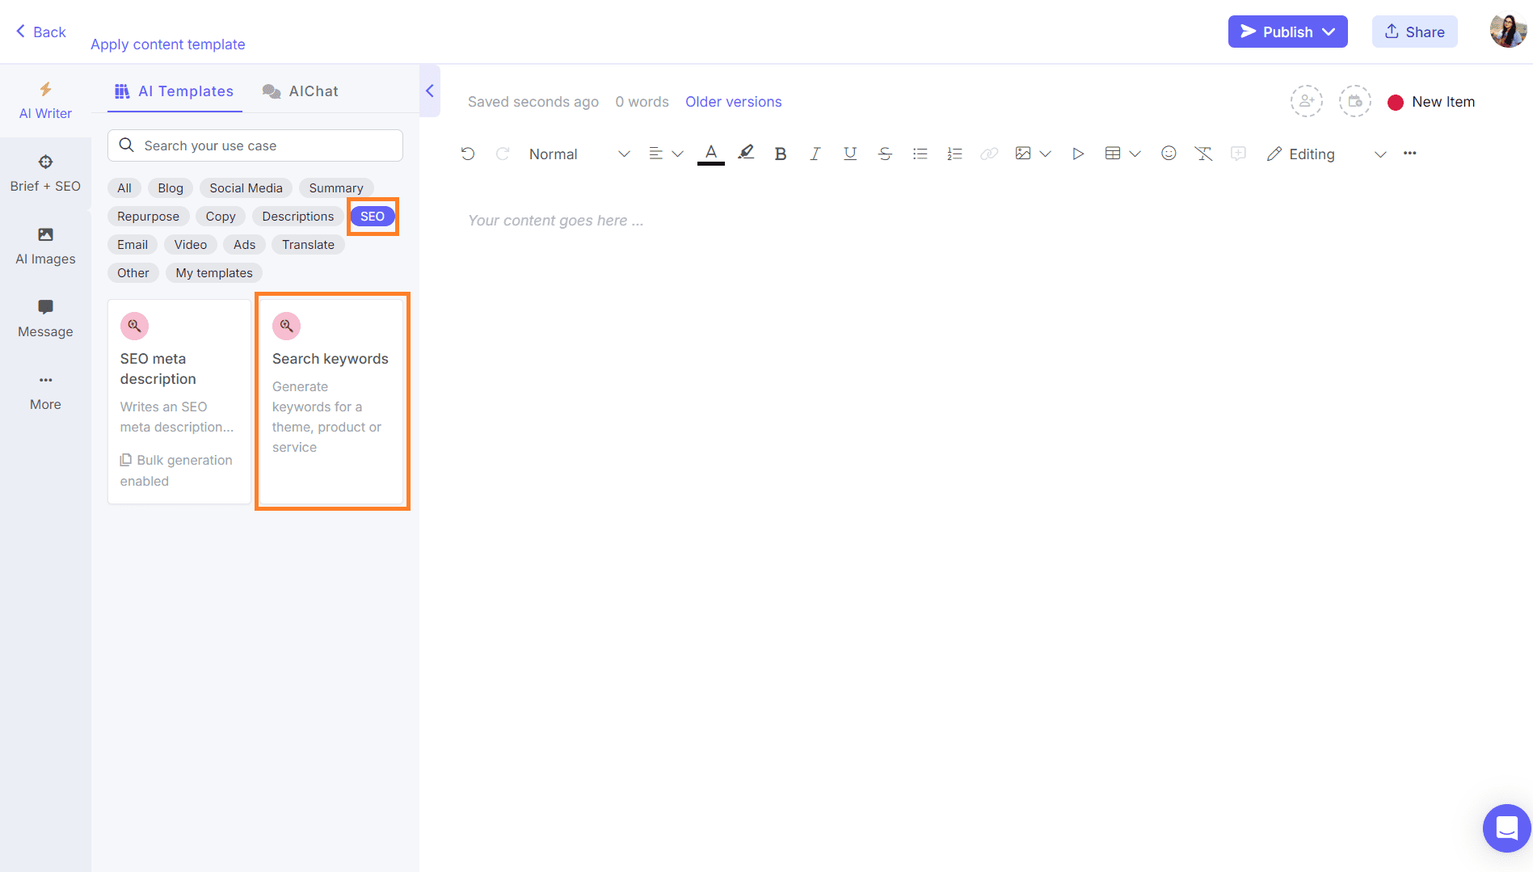This screenshot has width=1533, height=872.
Task: Click the clear formatting icon
Action: click(1203, 154)
